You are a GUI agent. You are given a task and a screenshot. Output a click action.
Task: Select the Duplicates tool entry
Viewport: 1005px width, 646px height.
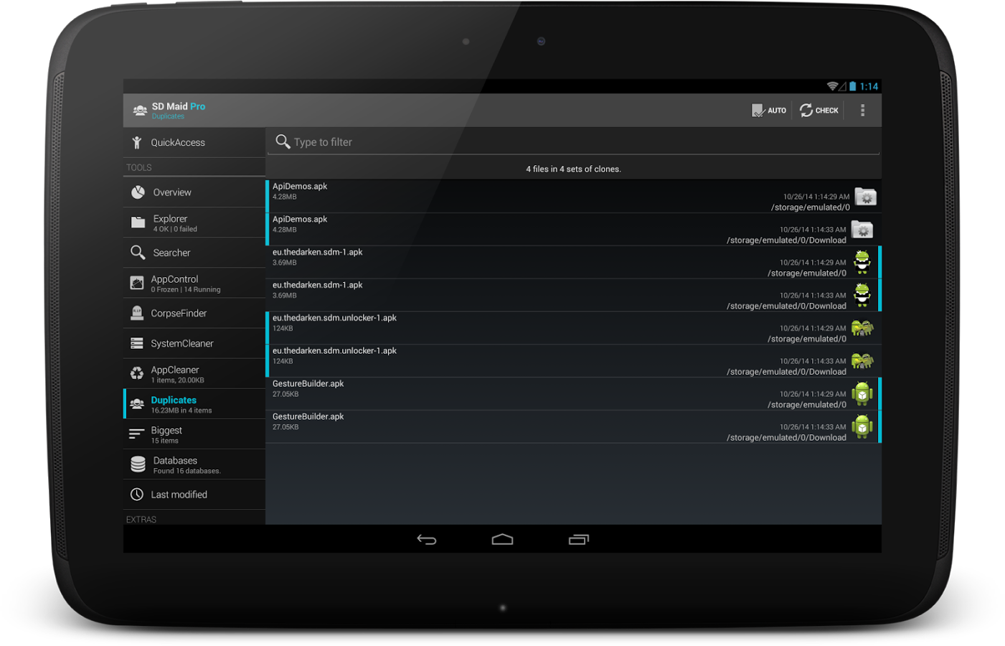tap(194, 404)
